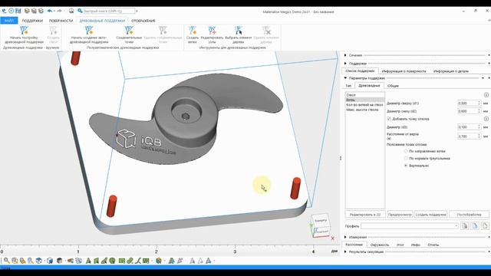The width and height of the screenshot is (491, 276).
Task: Click the stepper of top diameter (d1) field
Action: point(479,103)
